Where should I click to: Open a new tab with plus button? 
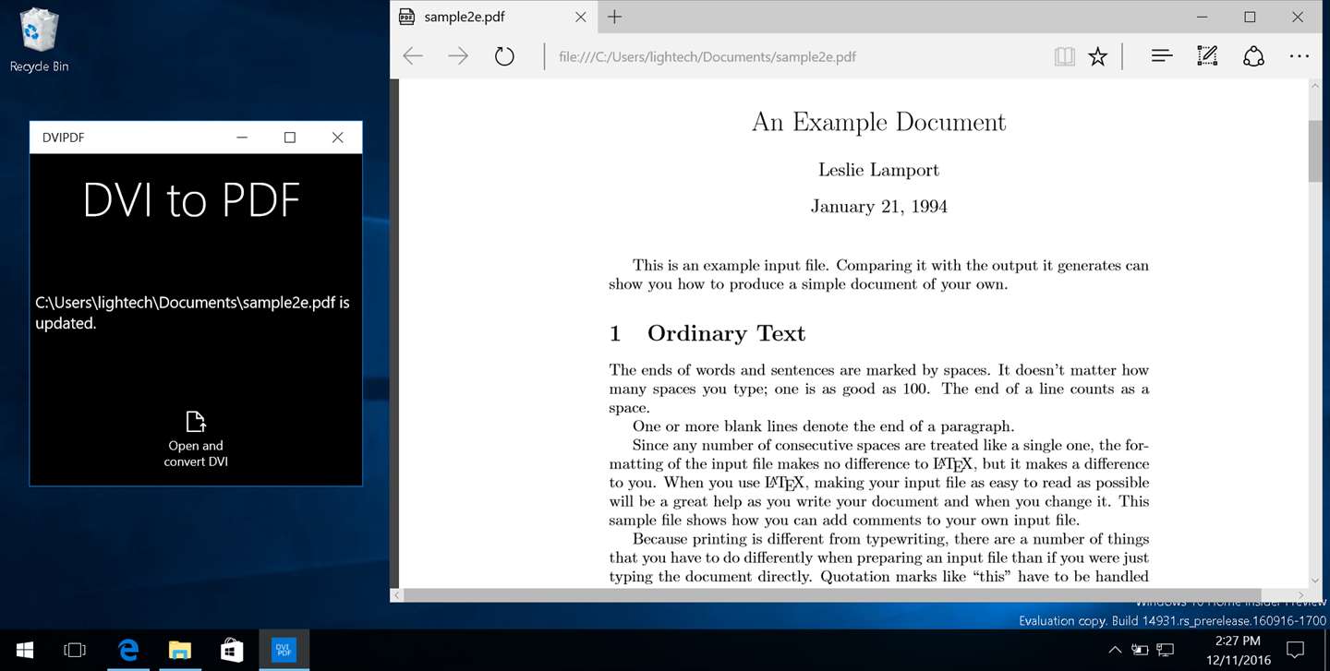pyautogui.click(x=614, y=17)
